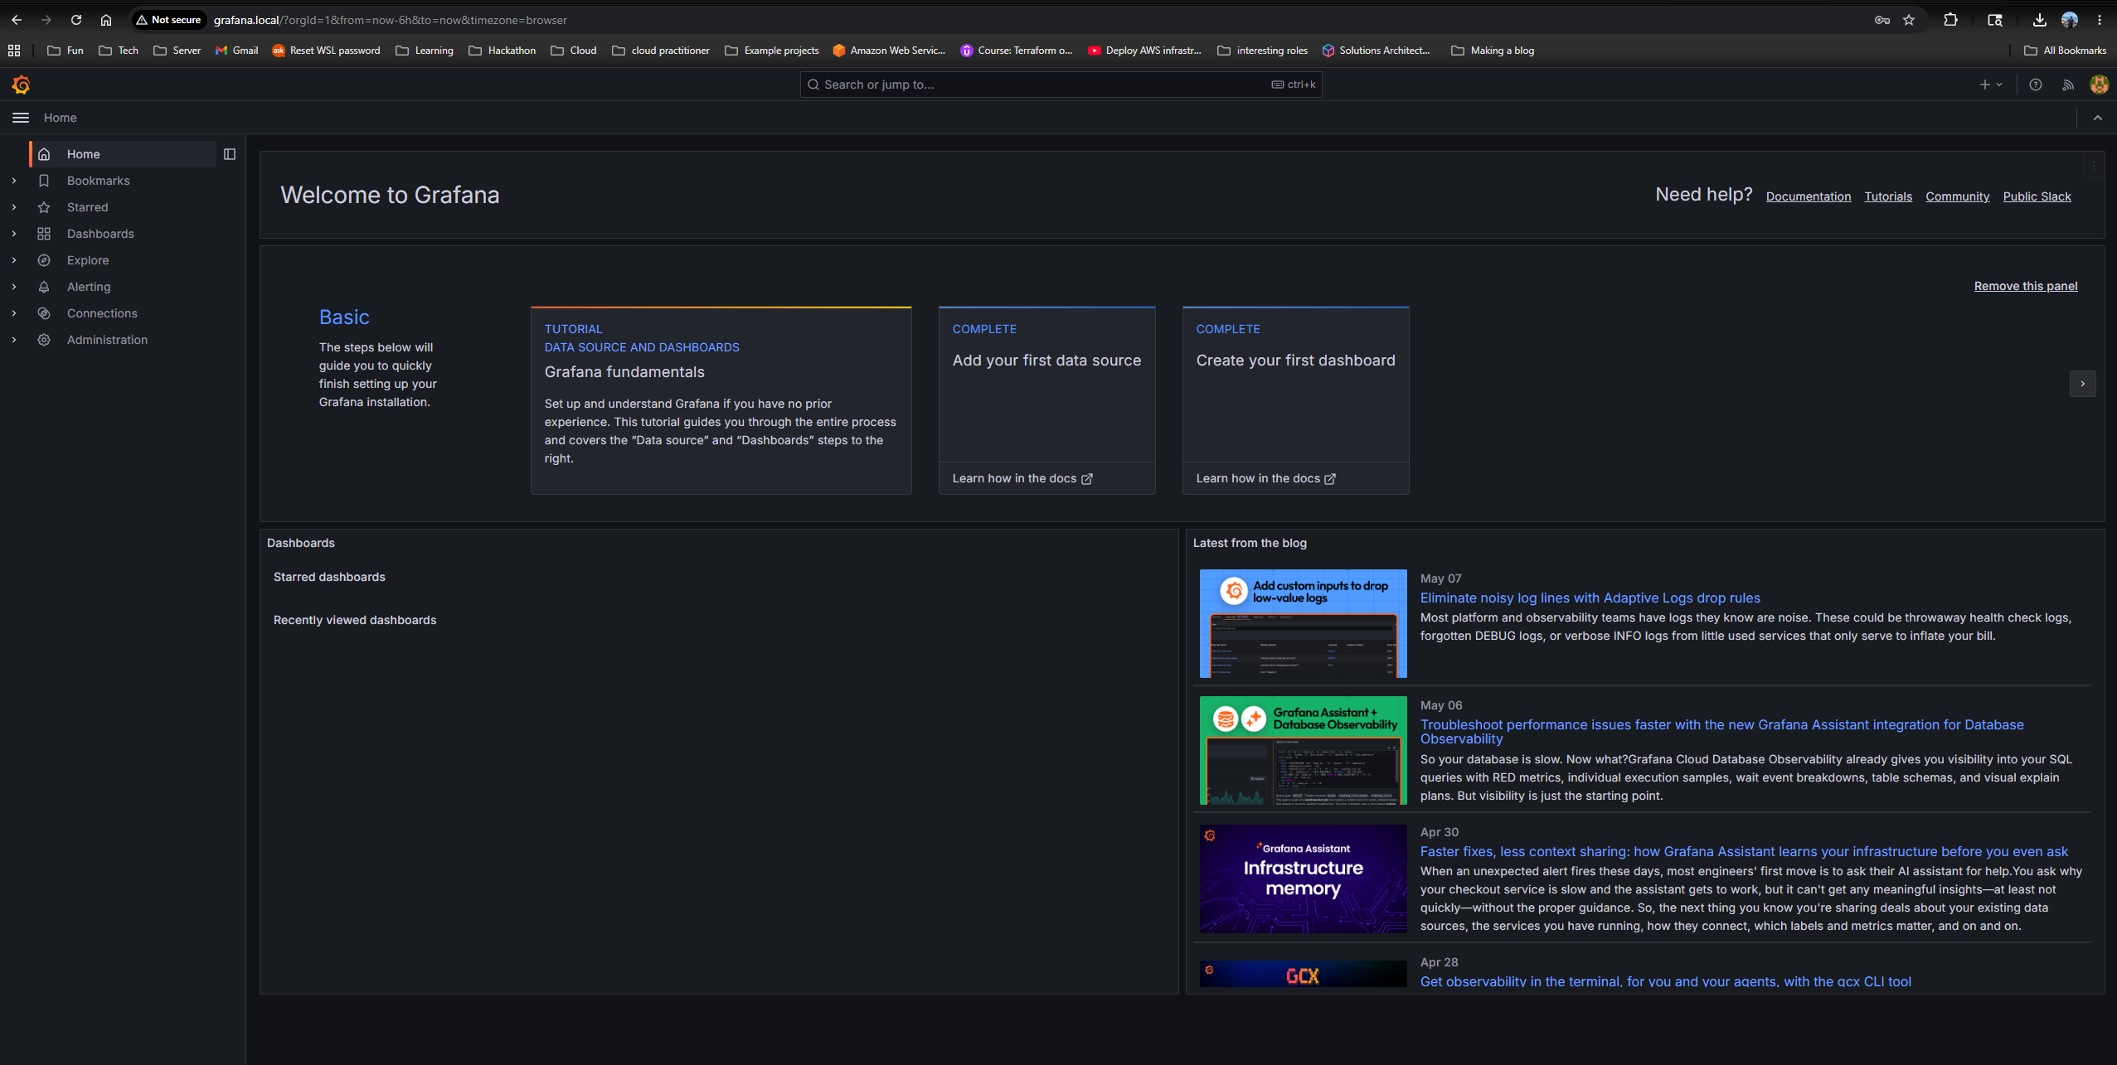
Task: Click the Infrastructure memory blog thumbnail
Action: (1303, 879)
